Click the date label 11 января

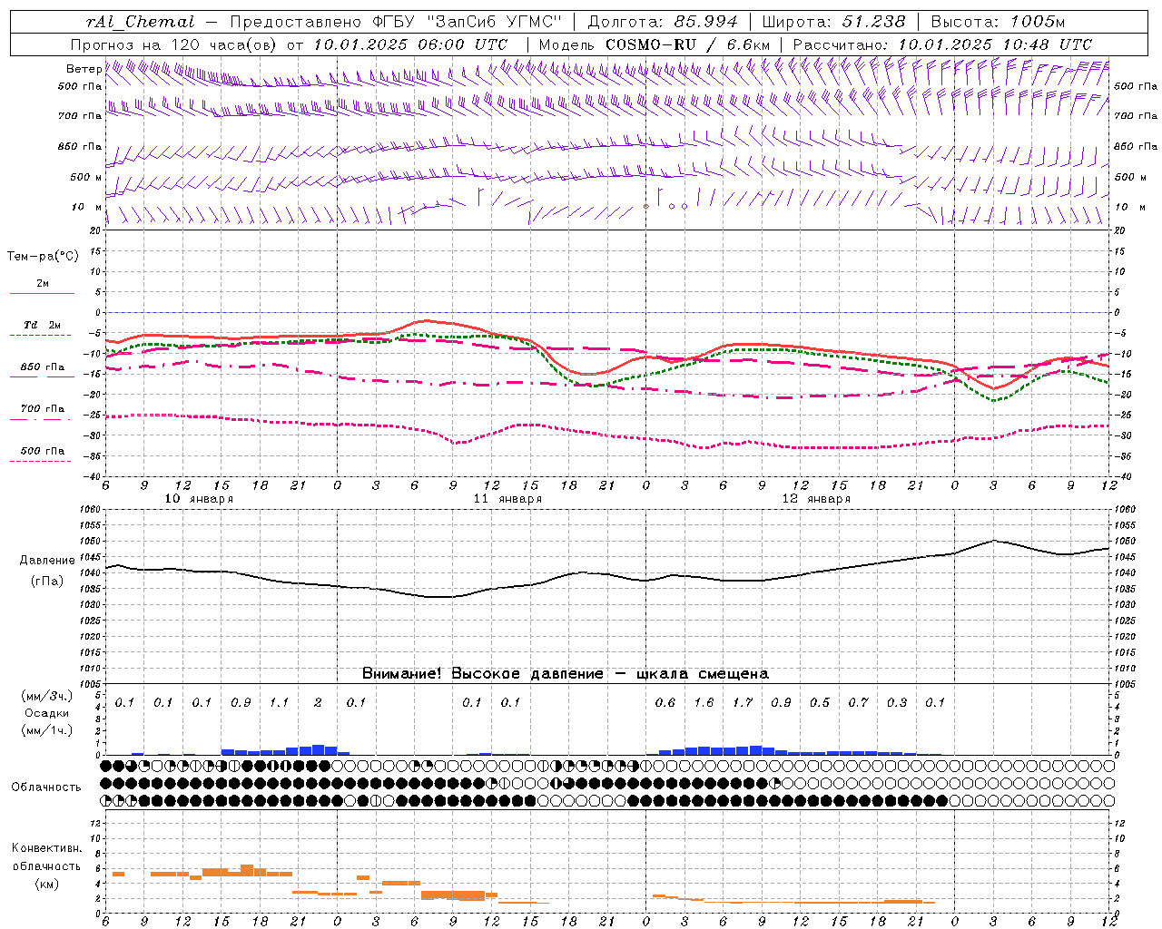[x=507, y=499]
